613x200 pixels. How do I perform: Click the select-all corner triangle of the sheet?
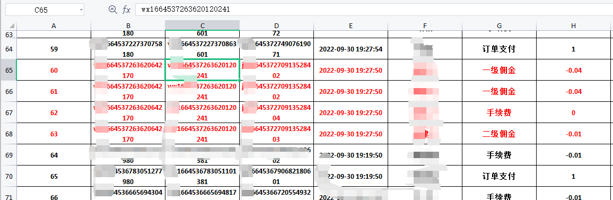tap(11, 26)
